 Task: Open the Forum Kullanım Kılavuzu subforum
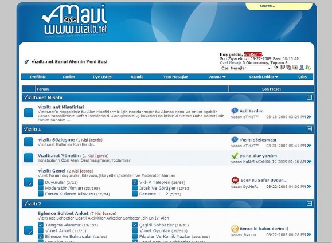[70, 194]
